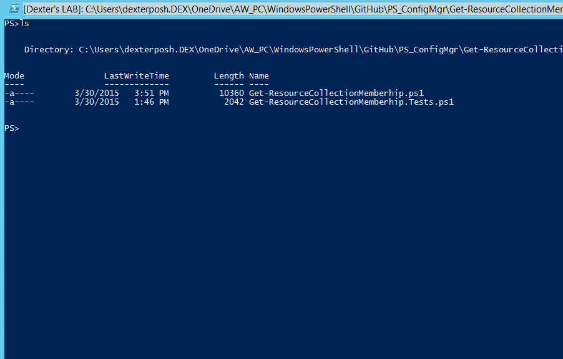Click the first file's -a---- mode
Screen dimensions: 563x359
point(19,93)
